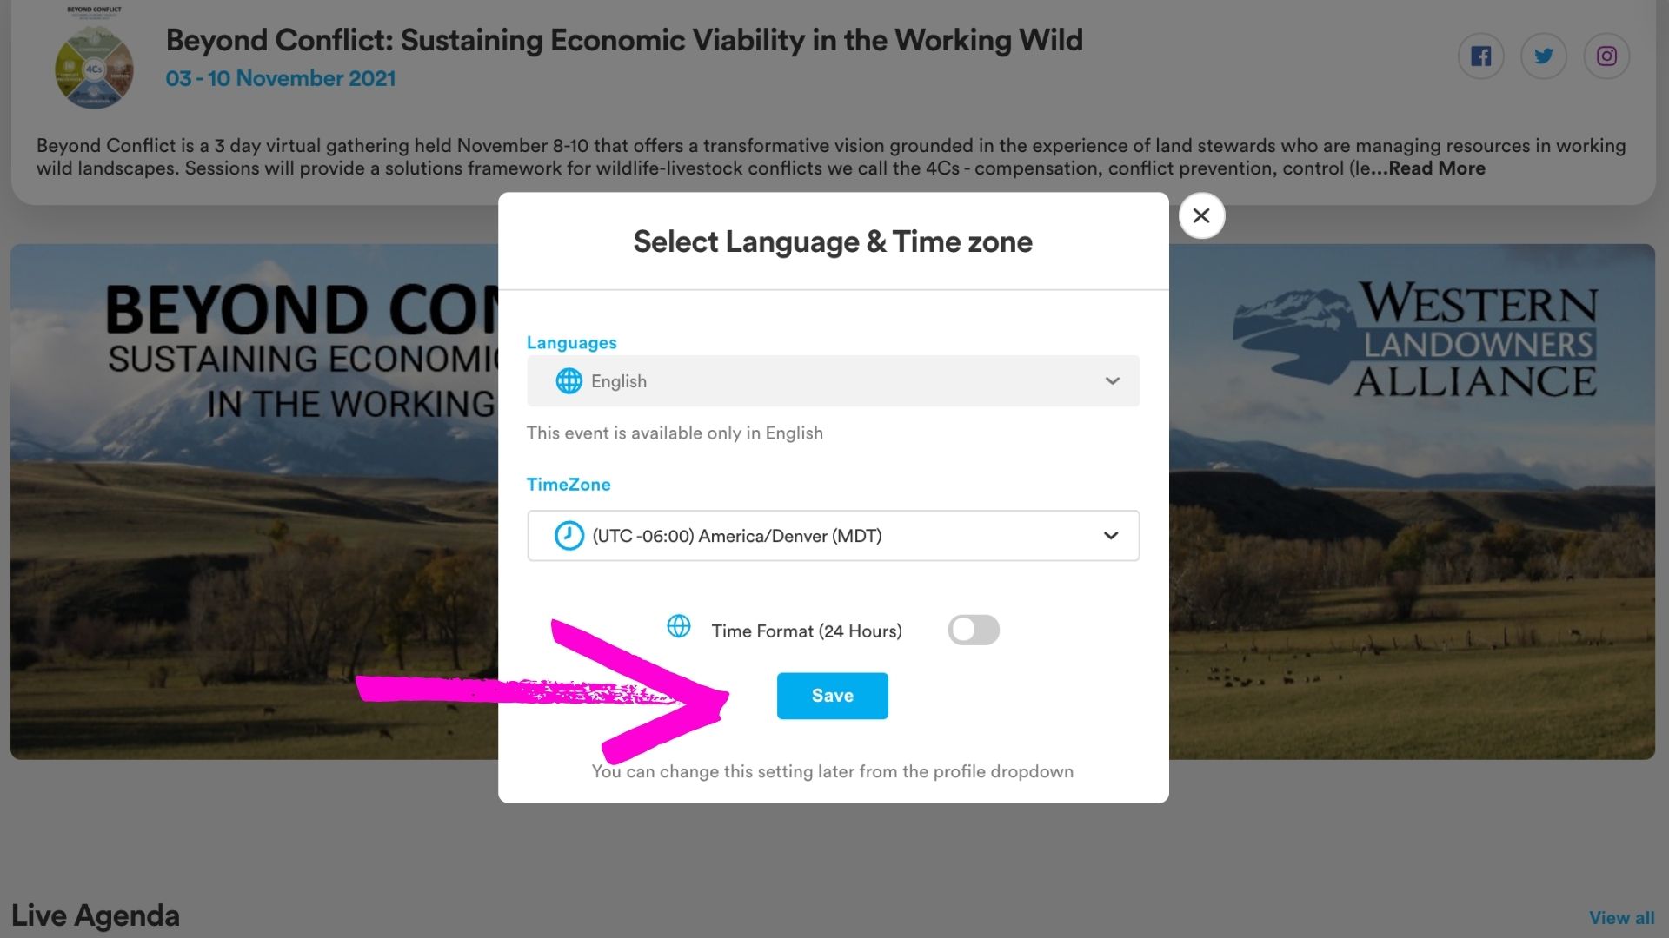Open the Instagram social icon
Image resolution: width=1669 pixels, height=938 pixels.
click(1606, 56)
